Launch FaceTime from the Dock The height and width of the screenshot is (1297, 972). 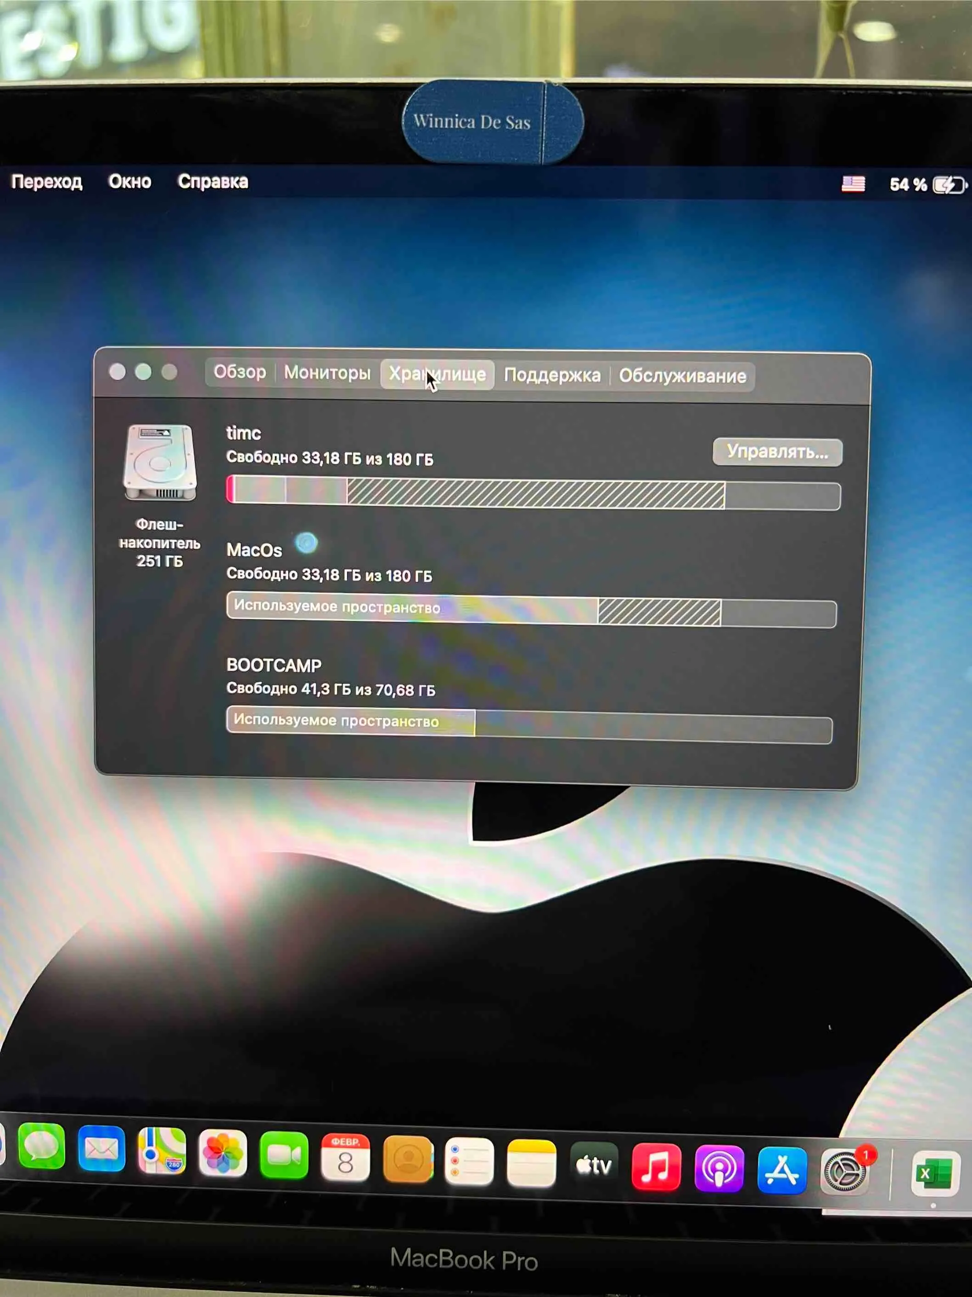click(284, 1155)
